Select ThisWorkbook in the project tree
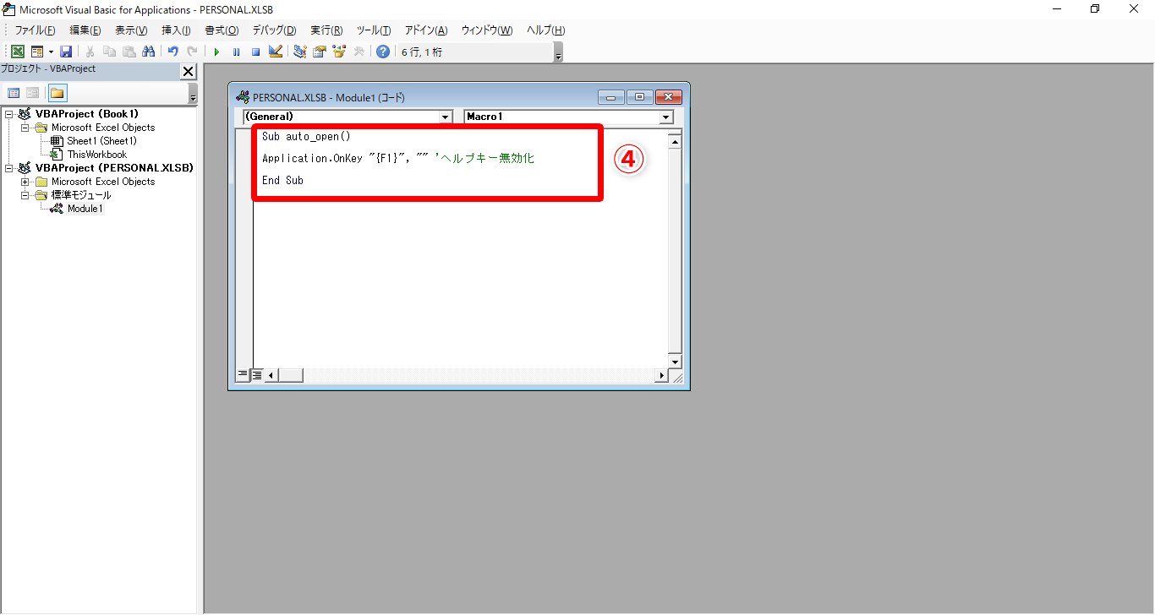Viewport: 1155px width, 615px height. click(97, 155)
